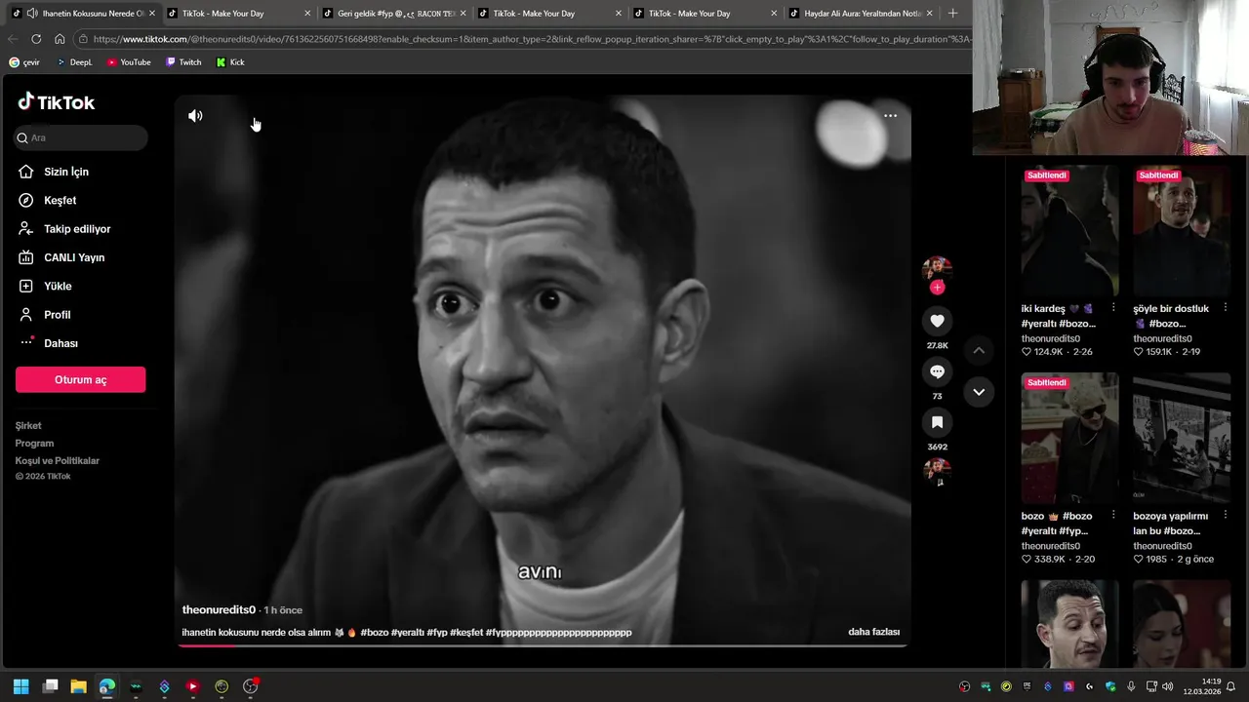This screenshot has width=1249, height=702.
Task: Open options dots on şöyle bir dostluk card
Action: click(x=1226, y=308)
